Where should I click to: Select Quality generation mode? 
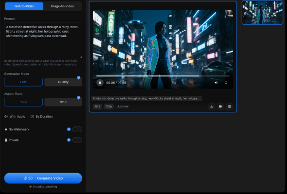63,82
